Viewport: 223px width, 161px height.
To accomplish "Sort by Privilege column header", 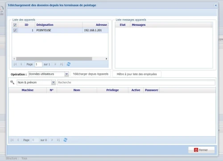I will click(x=112, y=90).
